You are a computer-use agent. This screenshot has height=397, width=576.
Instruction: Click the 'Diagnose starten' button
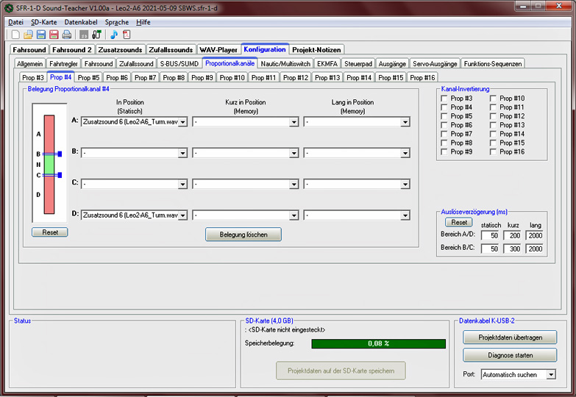pos(510,355)
